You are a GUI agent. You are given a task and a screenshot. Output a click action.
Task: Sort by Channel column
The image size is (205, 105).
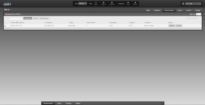(147, 23)
